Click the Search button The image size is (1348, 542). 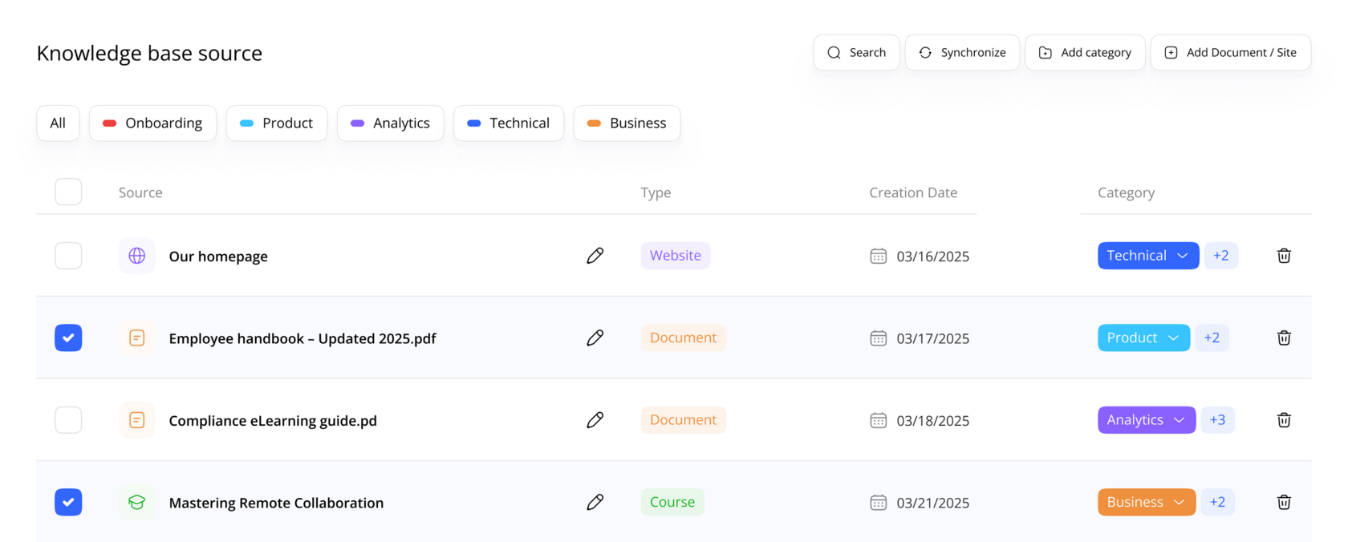pyautogui.click(x=856, y=52)
